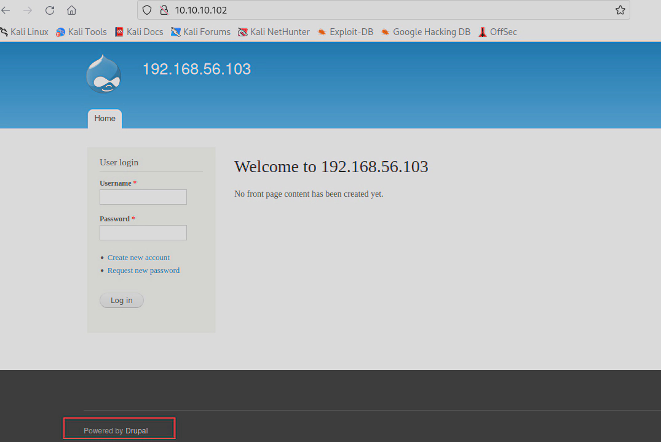
Task: Open the Kali Linux bookmark
Action: [25, 32]
